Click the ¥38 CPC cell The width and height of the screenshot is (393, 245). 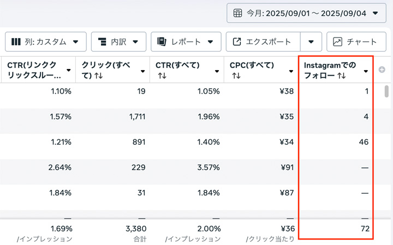[x=287, y=91]
